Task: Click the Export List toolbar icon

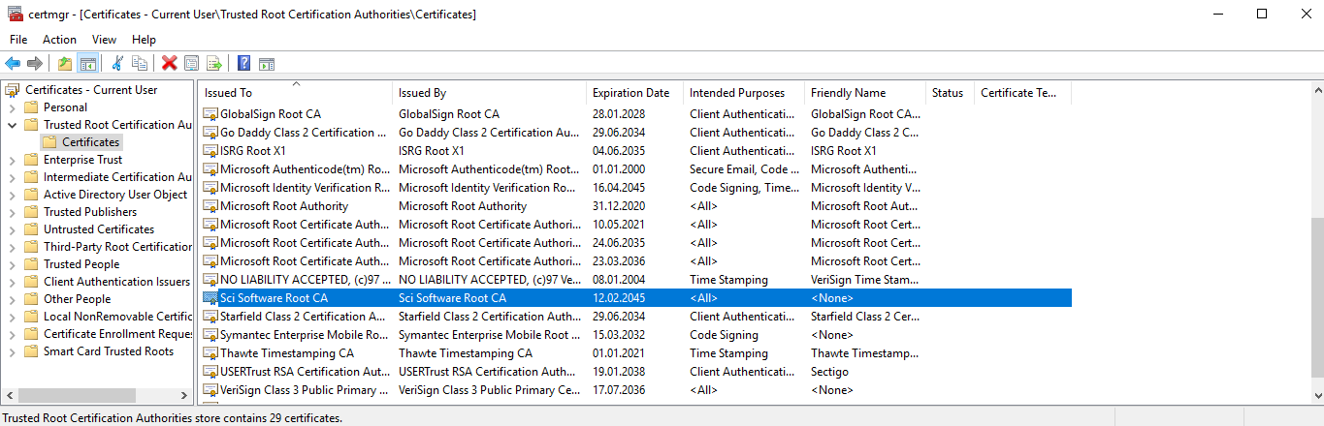Action: coord(213,64)
